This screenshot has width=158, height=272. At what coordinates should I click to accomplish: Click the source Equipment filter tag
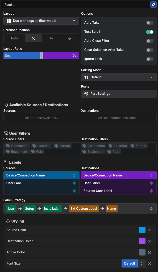[x=16, y=152]
